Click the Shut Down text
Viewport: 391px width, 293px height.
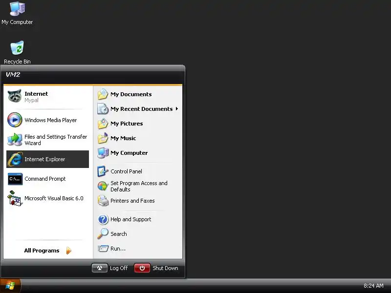165,268
